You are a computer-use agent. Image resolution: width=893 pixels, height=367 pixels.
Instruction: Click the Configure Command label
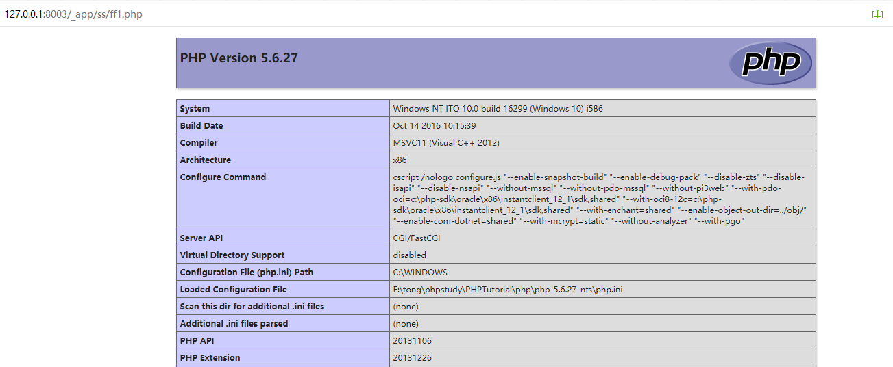[x=223, y=177]
